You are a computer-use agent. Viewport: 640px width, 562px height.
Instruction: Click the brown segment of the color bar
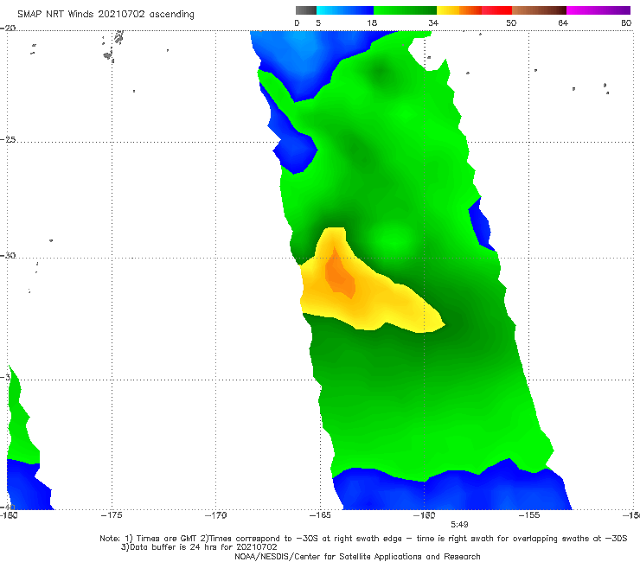tap(539, 10)
